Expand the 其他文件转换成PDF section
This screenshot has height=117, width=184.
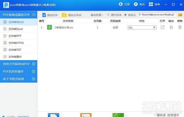click(x=19, y=64)
